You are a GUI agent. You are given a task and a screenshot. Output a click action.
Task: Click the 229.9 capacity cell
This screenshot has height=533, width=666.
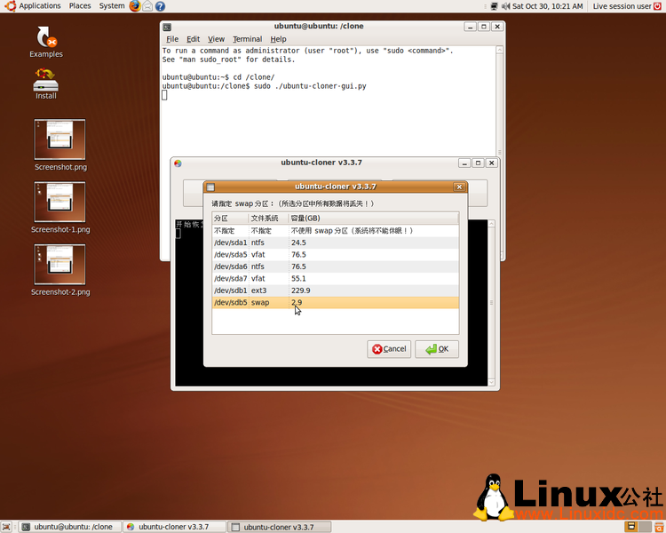pyautogui.click(x=301, y=290)
